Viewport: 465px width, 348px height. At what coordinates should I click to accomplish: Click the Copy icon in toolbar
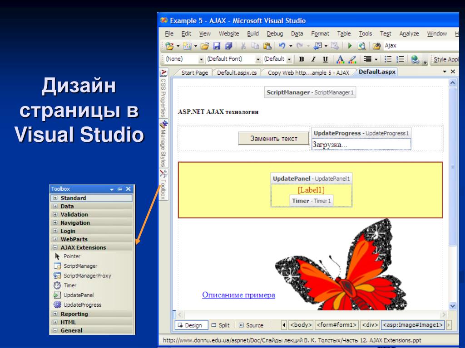tap(255, 46)
